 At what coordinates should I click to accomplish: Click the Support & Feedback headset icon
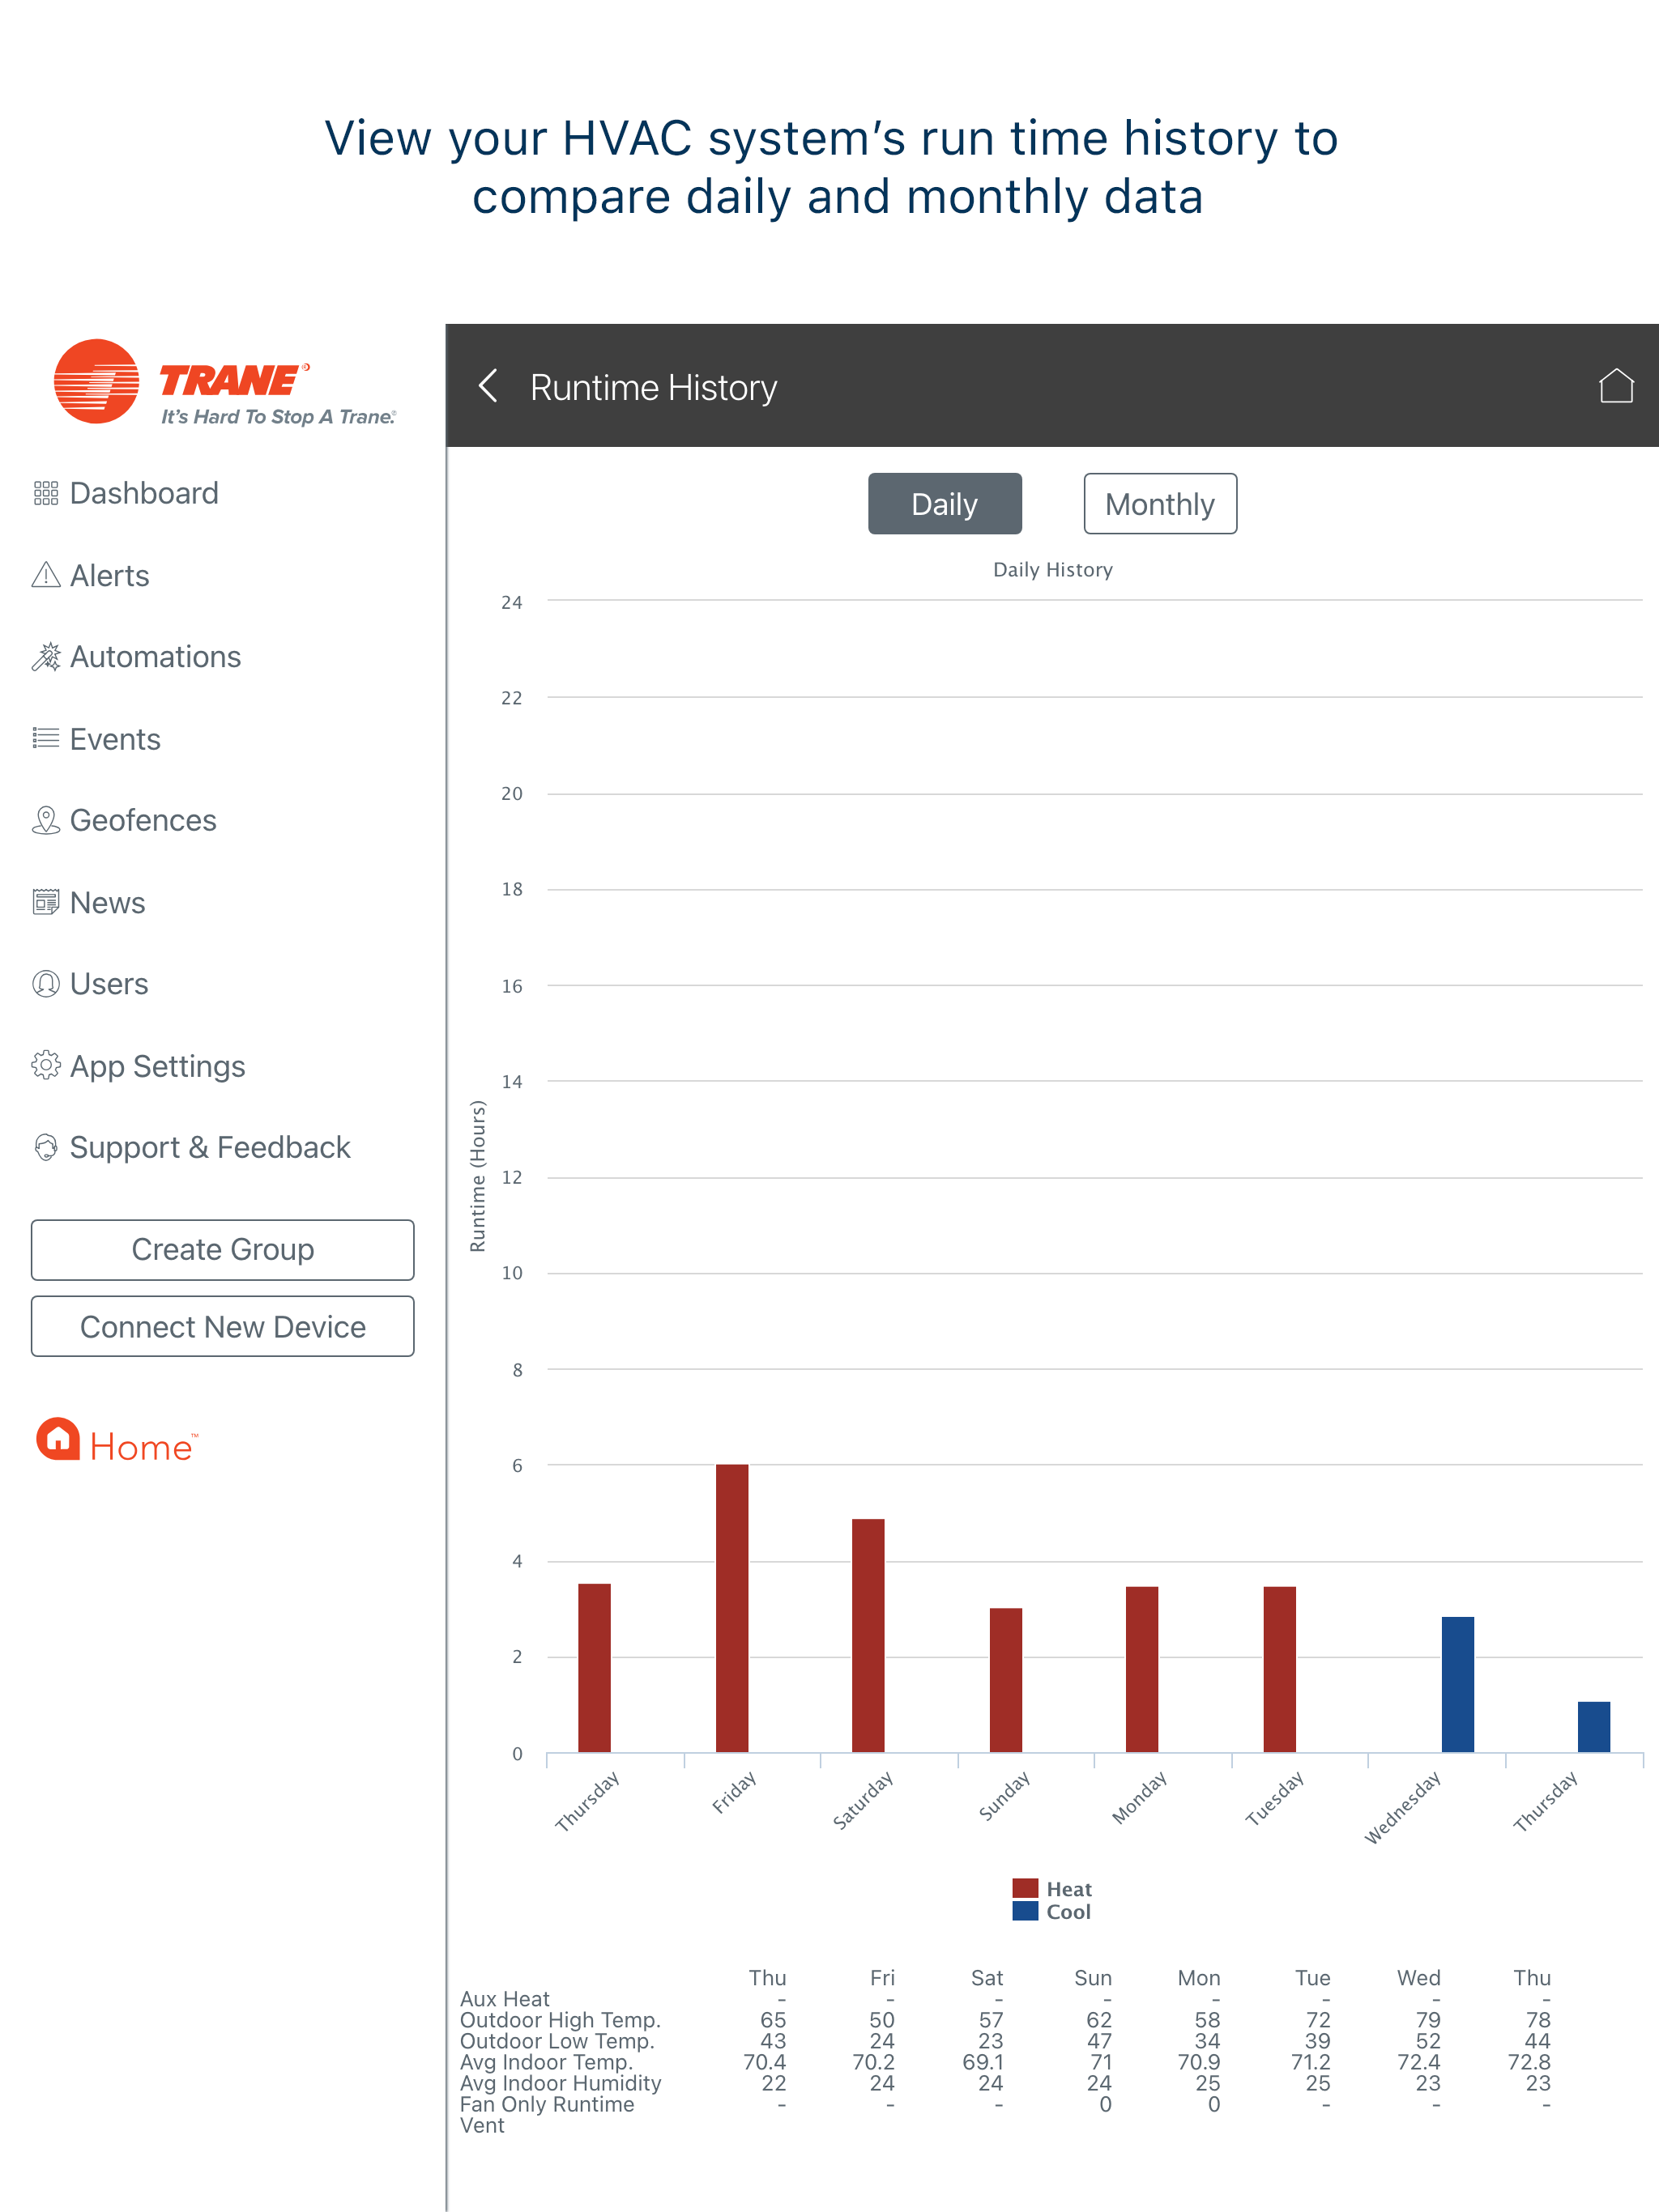tap(46, 1147)
